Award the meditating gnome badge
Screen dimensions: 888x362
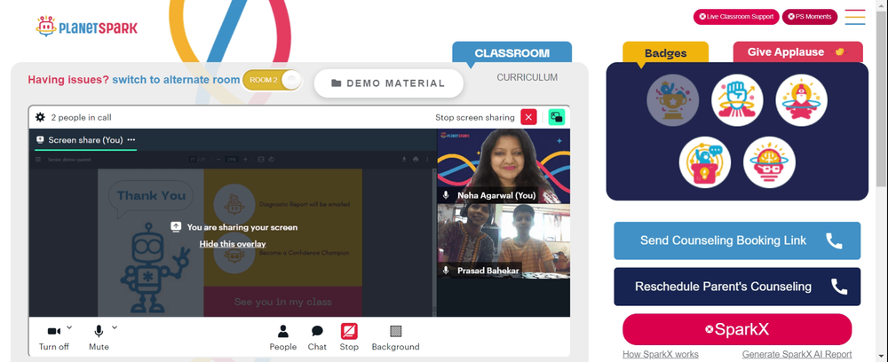tap(801, 100)
